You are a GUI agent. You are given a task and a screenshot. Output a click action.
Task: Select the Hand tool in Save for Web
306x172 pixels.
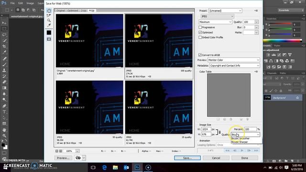[49, 11]
